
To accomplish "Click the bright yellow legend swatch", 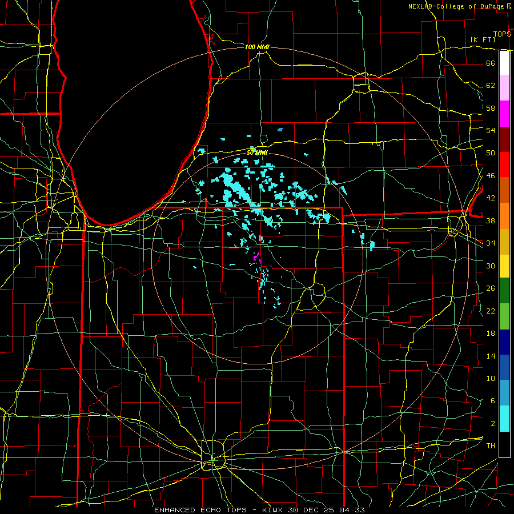I will (x=504, y=266).
